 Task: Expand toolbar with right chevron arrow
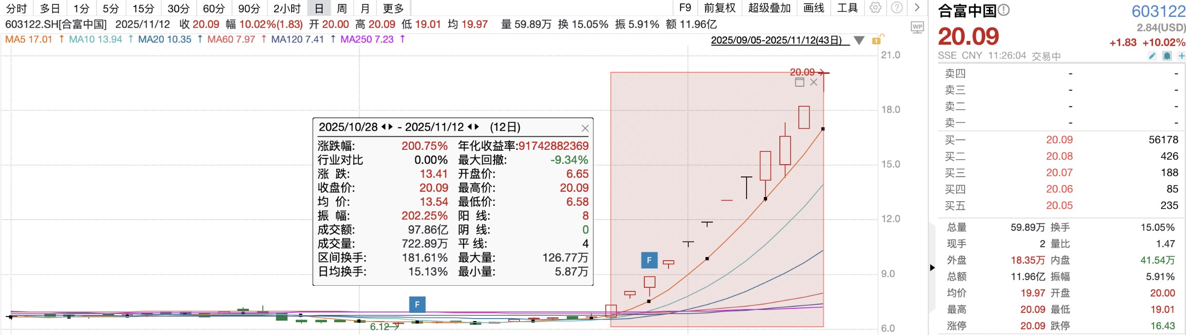coord(917,8)
